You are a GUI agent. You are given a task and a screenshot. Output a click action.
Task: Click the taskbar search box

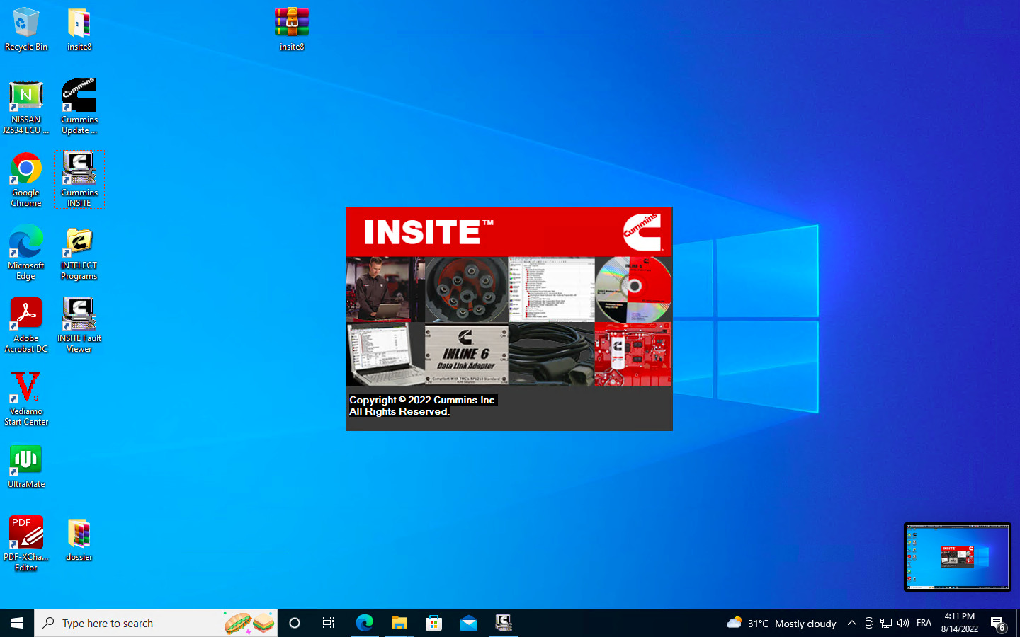156,623
